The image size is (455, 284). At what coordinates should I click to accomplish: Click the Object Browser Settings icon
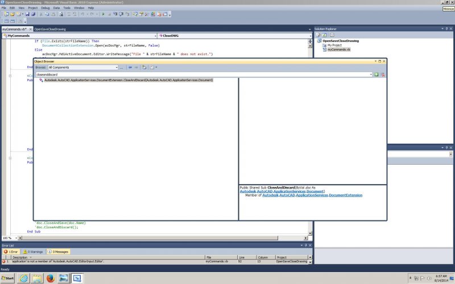153,67
